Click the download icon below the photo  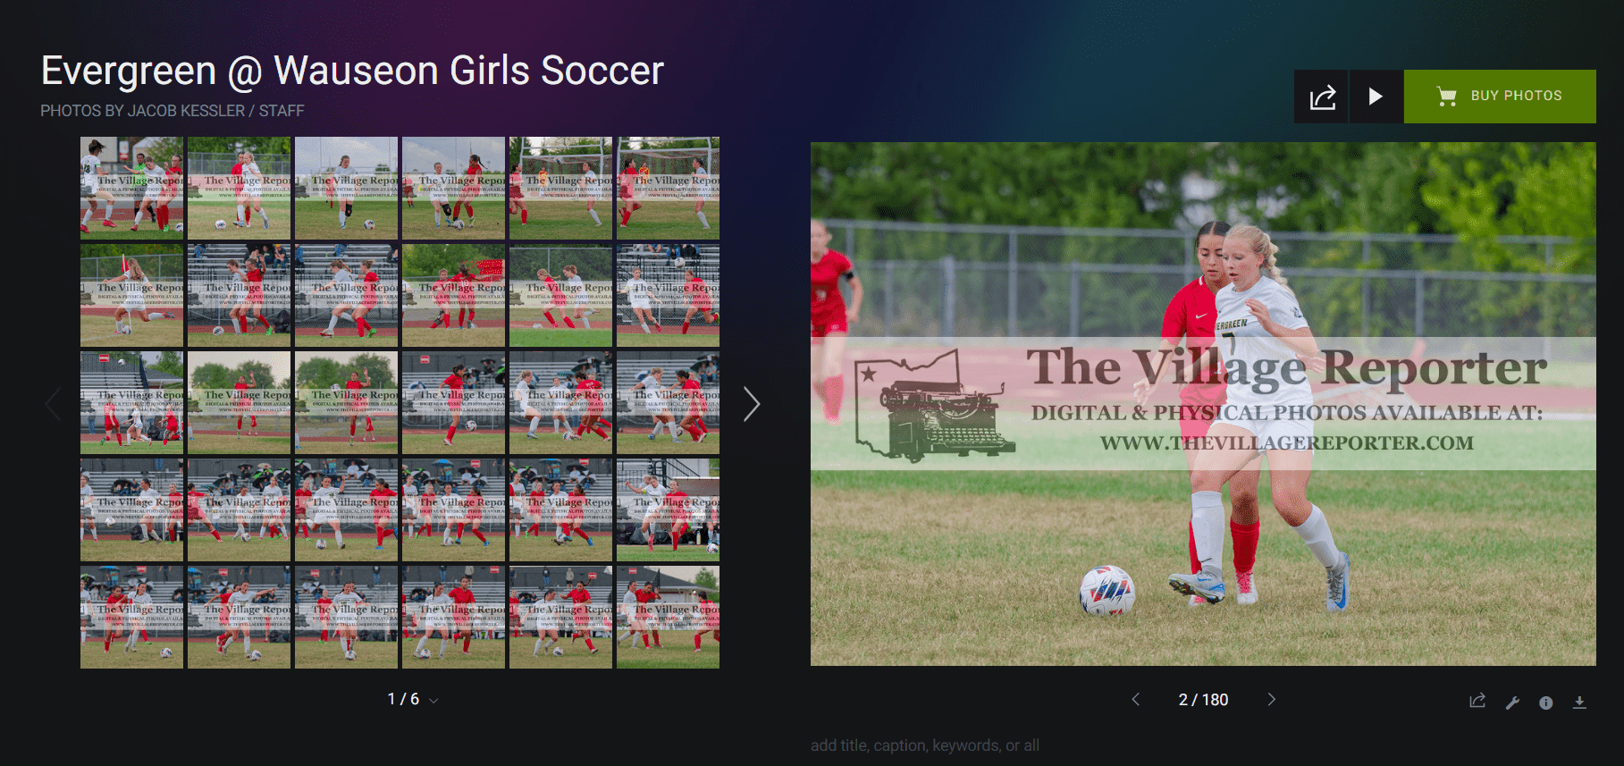1579,703
